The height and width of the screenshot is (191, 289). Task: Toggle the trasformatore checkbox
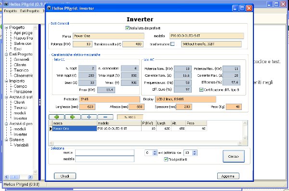pos(172,44)
